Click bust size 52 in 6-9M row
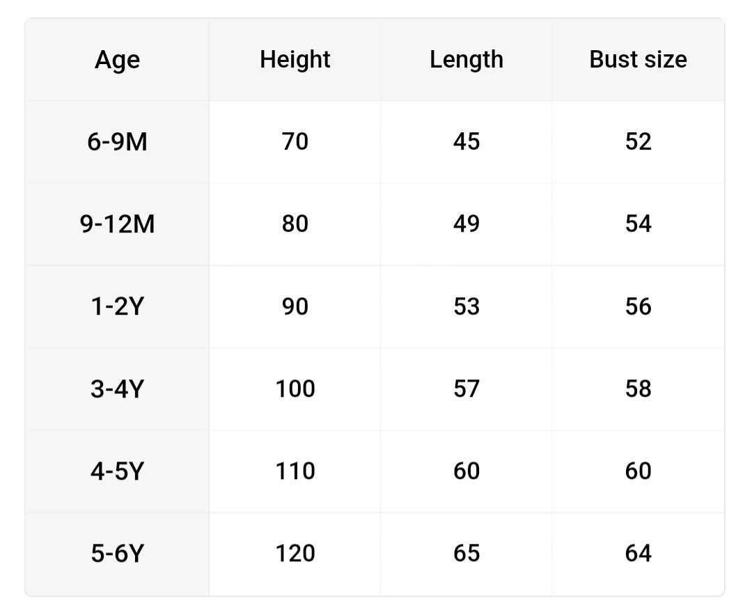This screenshot has width=752, height=610. (638, 142)
